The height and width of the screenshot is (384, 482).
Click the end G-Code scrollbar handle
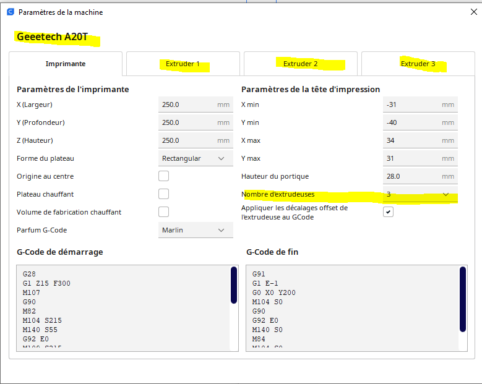tap(463, 299)
